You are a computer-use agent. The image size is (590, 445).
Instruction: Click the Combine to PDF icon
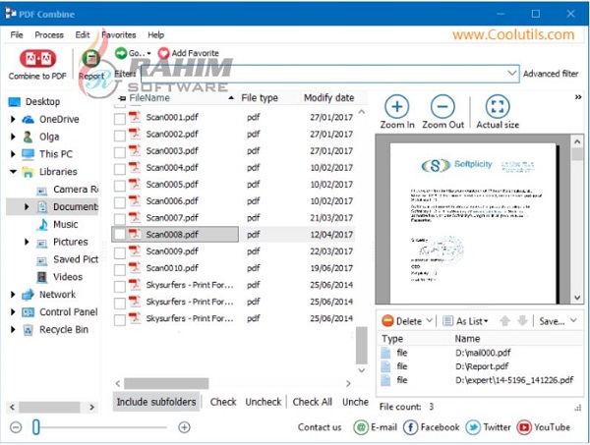click(36, 61)
